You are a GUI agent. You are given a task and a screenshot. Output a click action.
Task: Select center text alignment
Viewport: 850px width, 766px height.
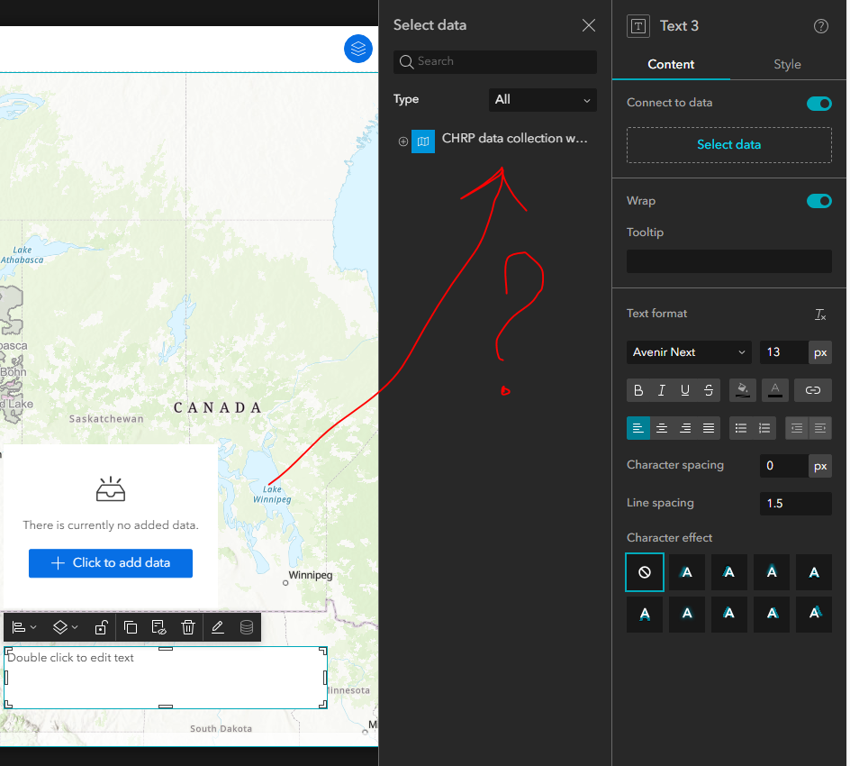tap(662, 428)
